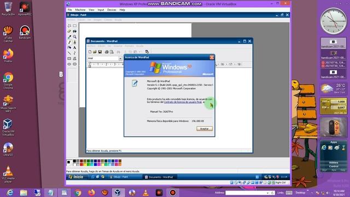350x197 pixels.
Task: Open Google Chrome desktop icon
Action: [x=8, y=80]
